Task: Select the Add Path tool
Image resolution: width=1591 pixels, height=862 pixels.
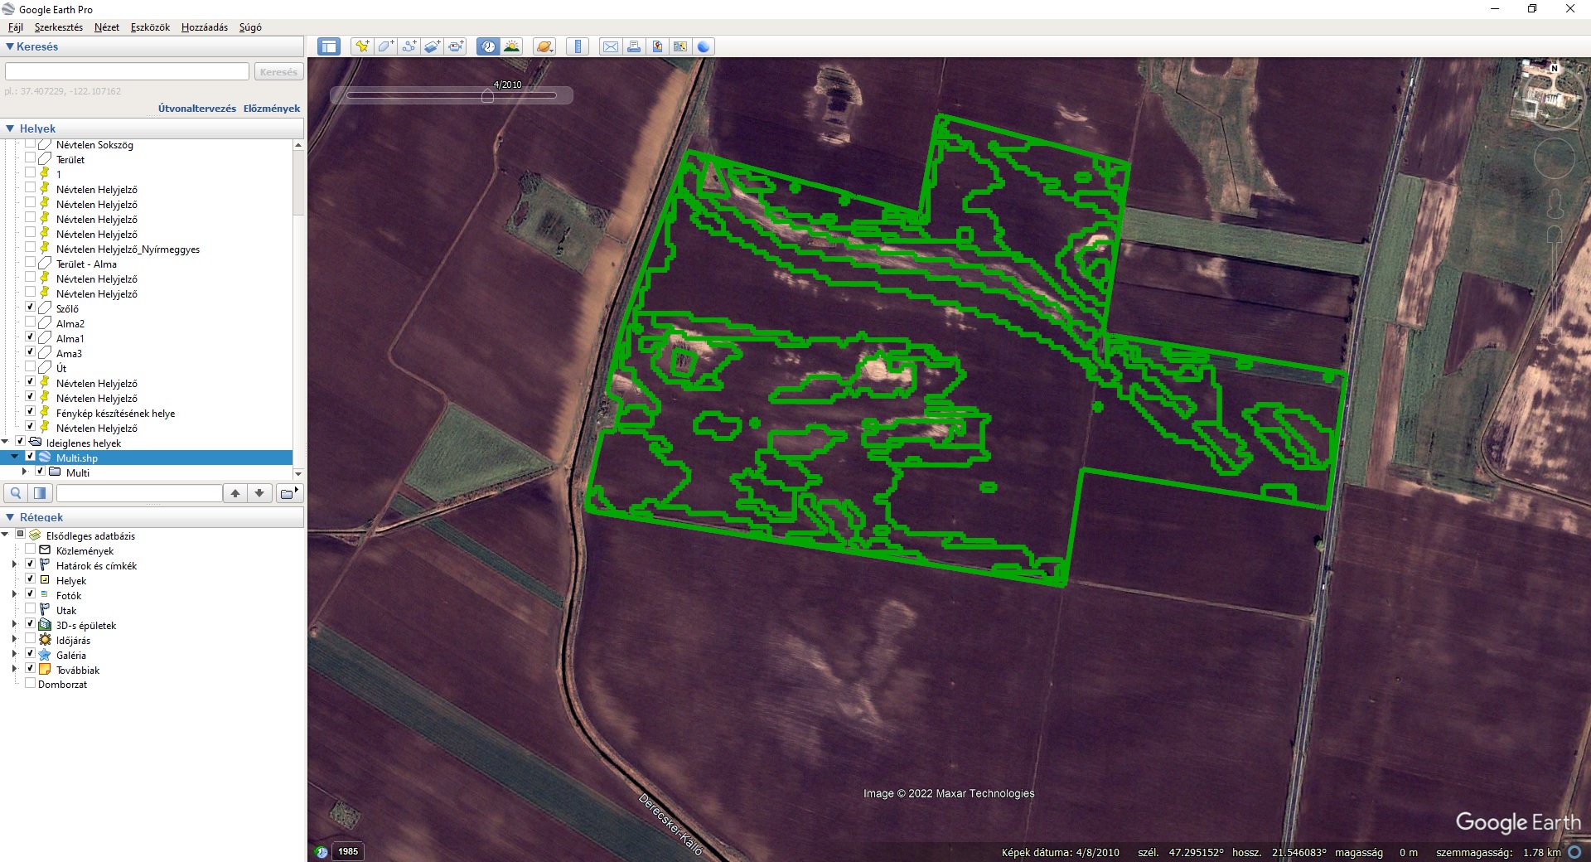Action: pyautogui.click(x=409, y=46)
